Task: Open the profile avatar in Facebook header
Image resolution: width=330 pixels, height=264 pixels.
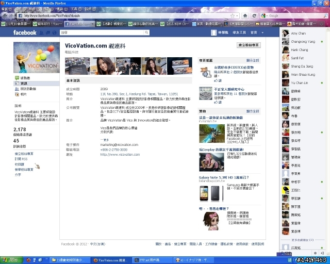Action: point(214,32)
